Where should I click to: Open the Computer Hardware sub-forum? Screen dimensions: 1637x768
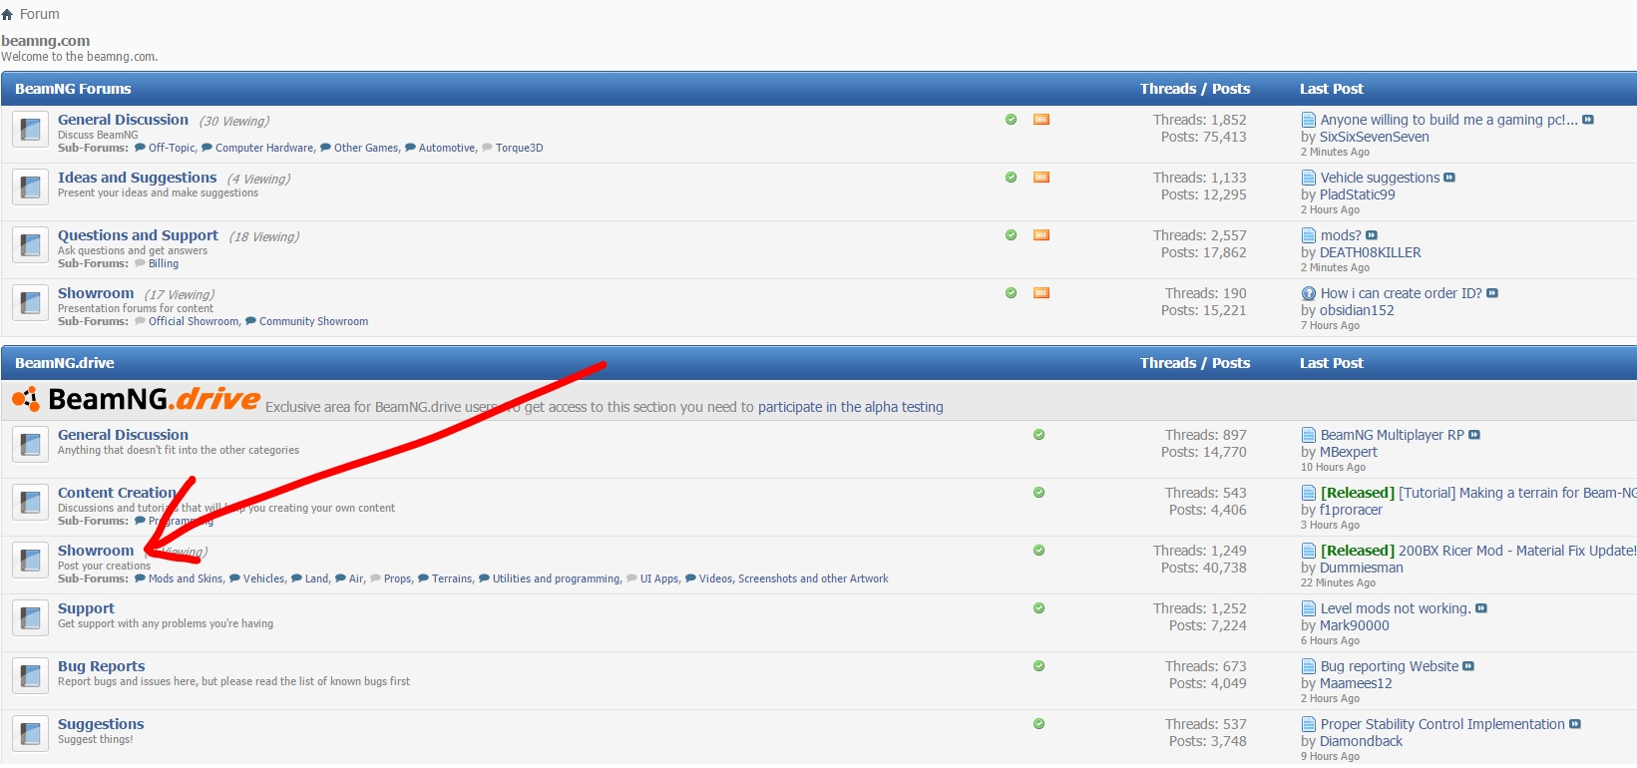264,148
